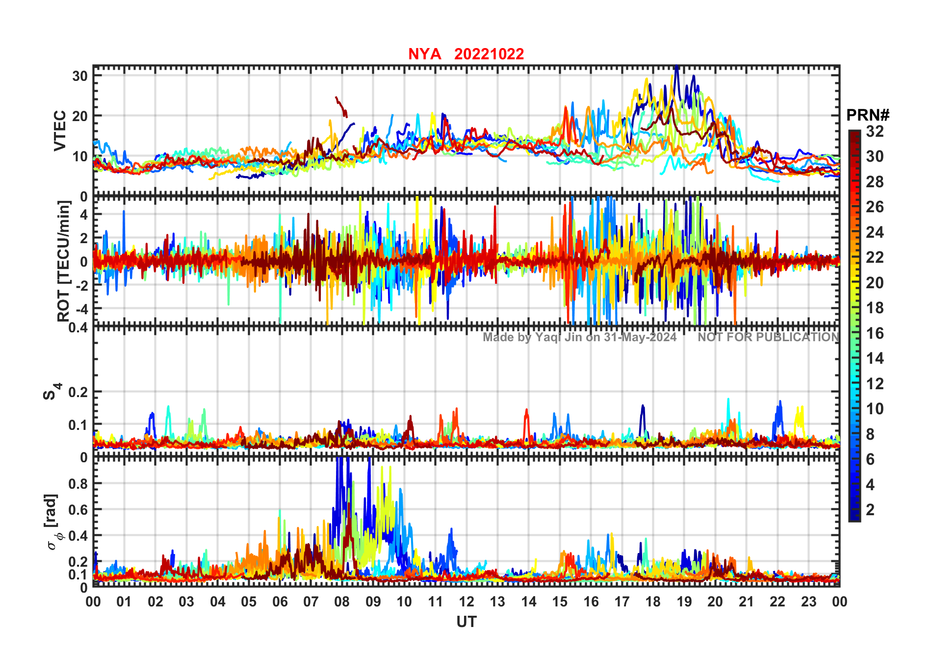933x652 pixels.
Task: Select colorbar tick label '24'
Action: pyautogui.click(x=875, y=232)
